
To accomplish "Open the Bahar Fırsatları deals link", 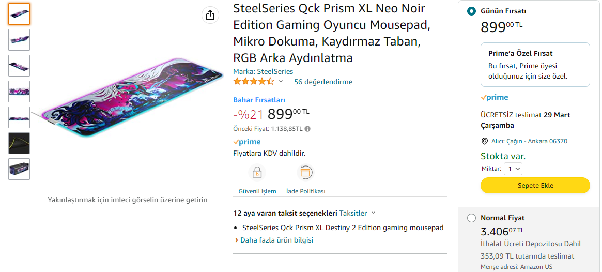I will tap(259, 100).
